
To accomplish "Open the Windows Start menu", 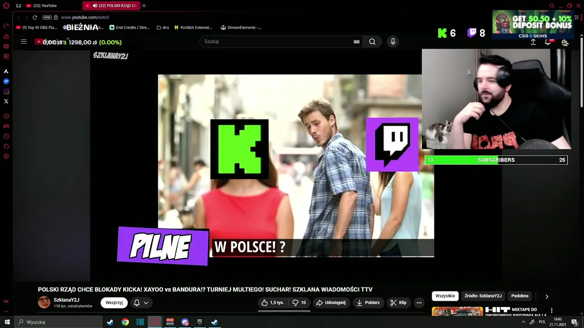I will [7, 322].
